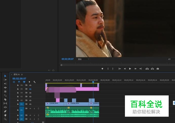Select the Hand tool
This screenshot has width=175, height=123.
click(5, 115)
